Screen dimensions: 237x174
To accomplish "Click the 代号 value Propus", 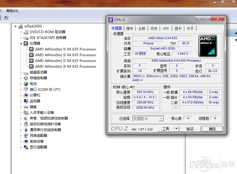I will tap(148, 43).
